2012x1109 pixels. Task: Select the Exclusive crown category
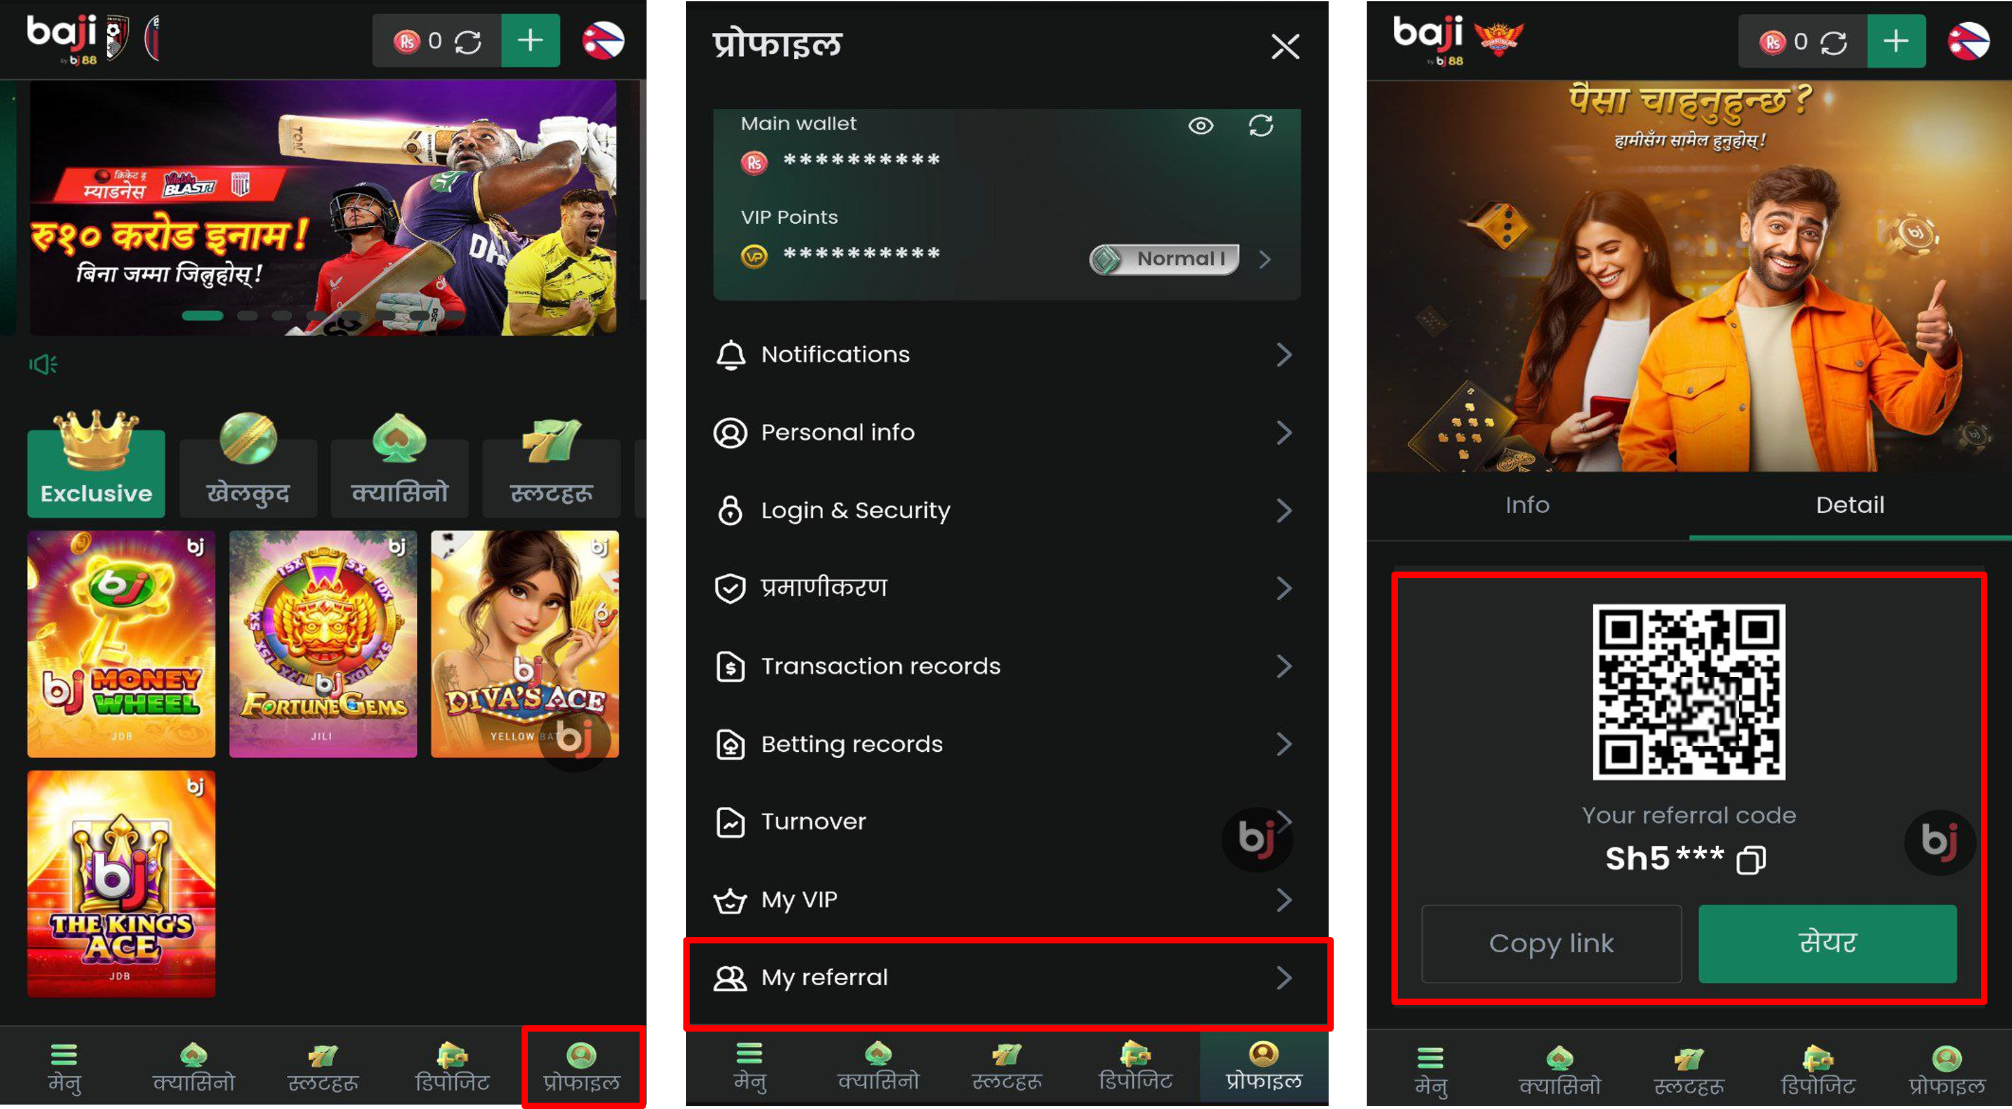click(x=96, y=464)
